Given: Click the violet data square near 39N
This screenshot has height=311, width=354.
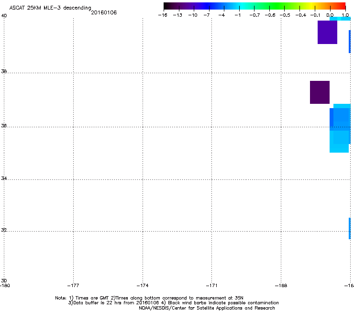Looking at the screenshot, I should [x=327, y=33].
